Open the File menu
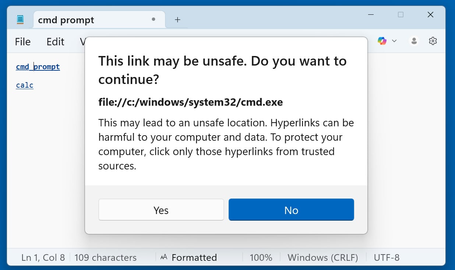Screen dimensions: 455x270 coord(22,42)
